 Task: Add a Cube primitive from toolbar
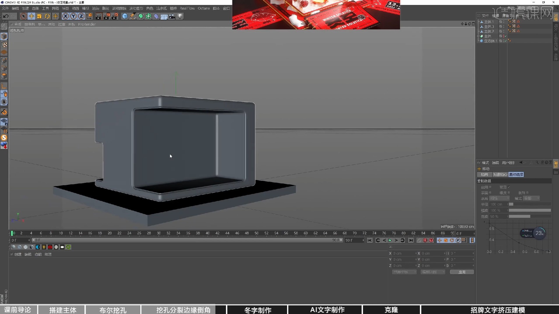pyautogui.click(x=125, y=16)
